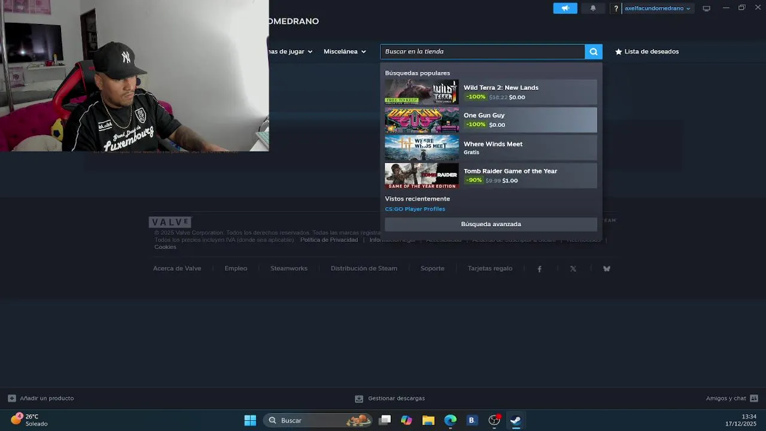
Task: Open the Amigos y chat friends icon
Action: 754,398
